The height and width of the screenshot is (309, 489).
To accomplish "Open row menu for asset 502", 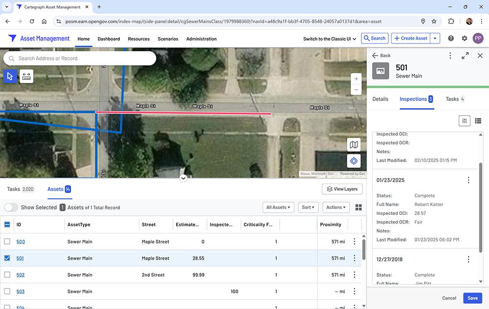I will click(354, 275).
